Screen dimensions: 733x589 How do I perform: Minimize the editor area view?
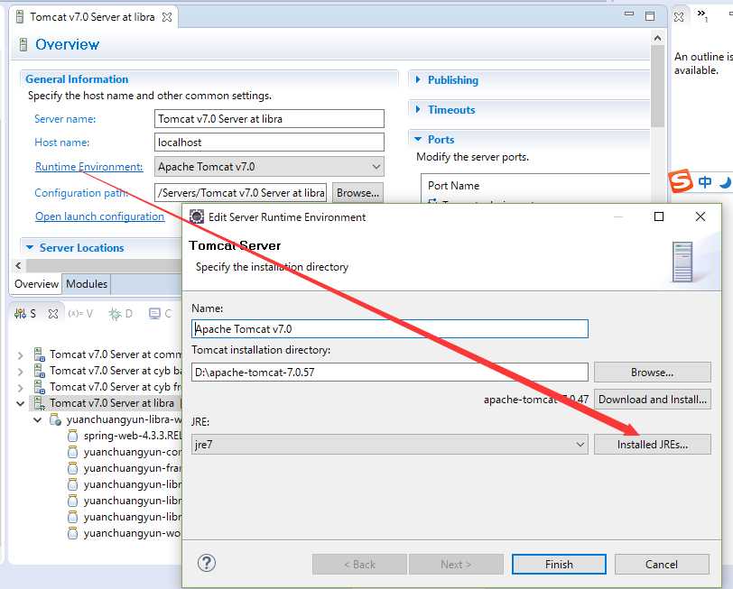629,14
